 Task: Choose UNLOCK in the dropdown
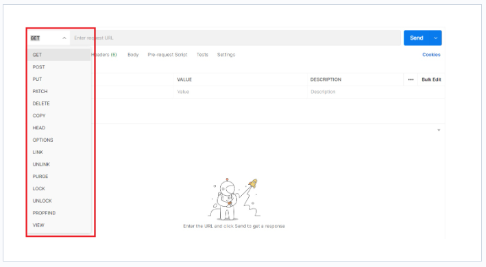coord(59,201)
